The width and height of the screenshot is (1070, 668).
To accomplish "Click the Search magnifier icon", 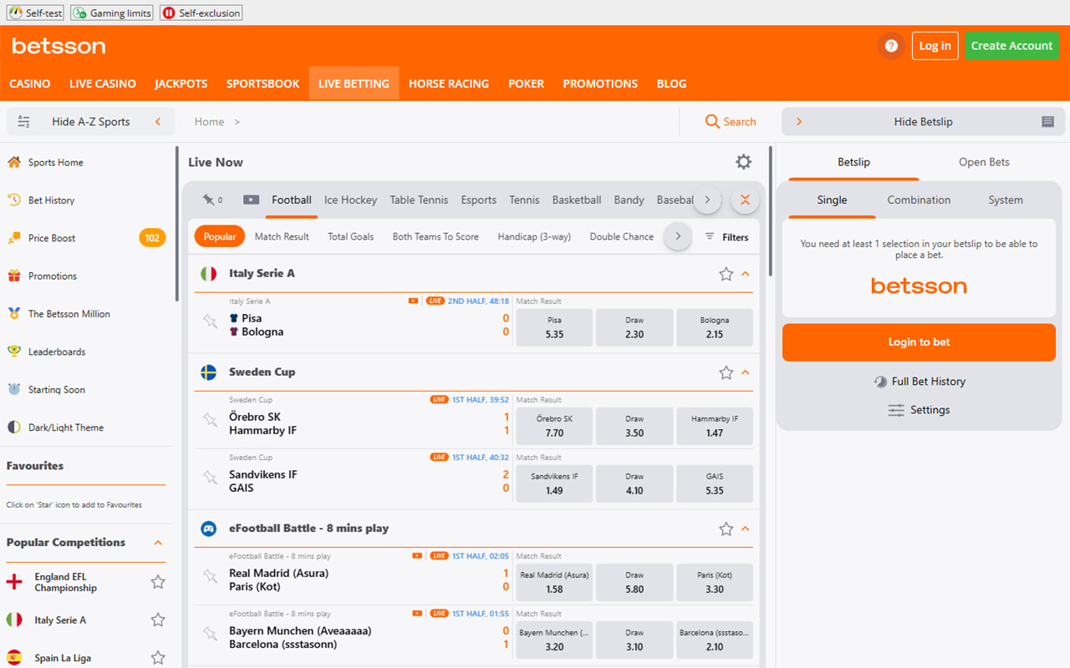I will pos(712,122).
